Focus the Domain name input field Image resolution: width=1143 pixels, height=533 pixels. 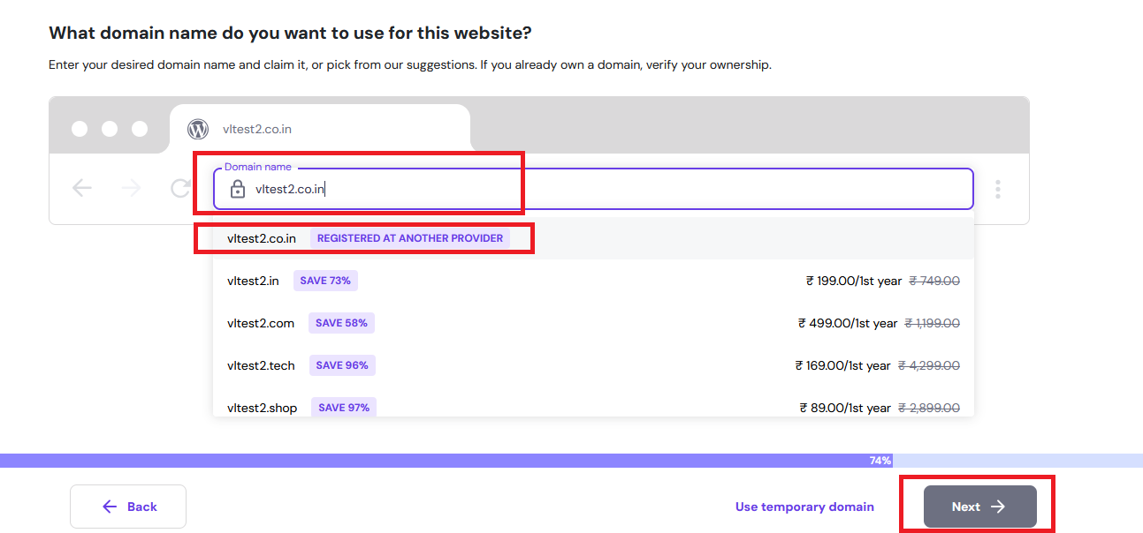601,189
